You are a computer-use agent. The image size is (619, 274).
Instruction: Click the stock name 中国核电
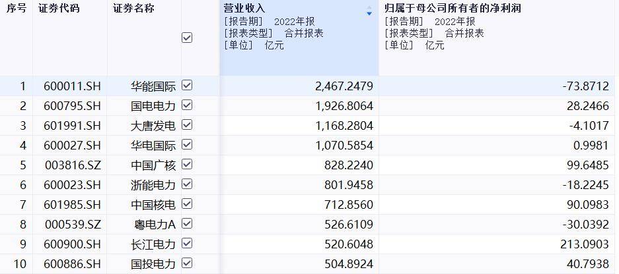pos(153,205)
